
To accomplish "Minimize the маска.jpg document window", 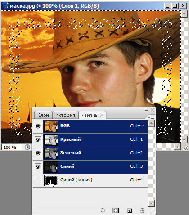I will point(167,6).
